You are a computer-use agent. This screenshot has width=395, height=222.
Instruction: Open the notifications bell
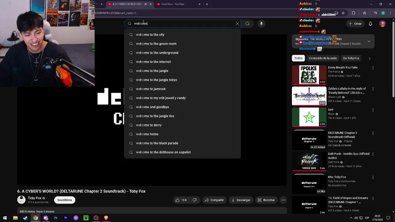(371, 24)
